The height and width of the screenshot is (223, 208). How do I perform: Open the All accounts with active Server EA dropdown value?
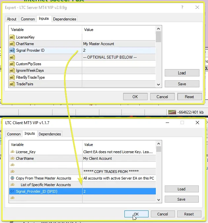point(119,178)
